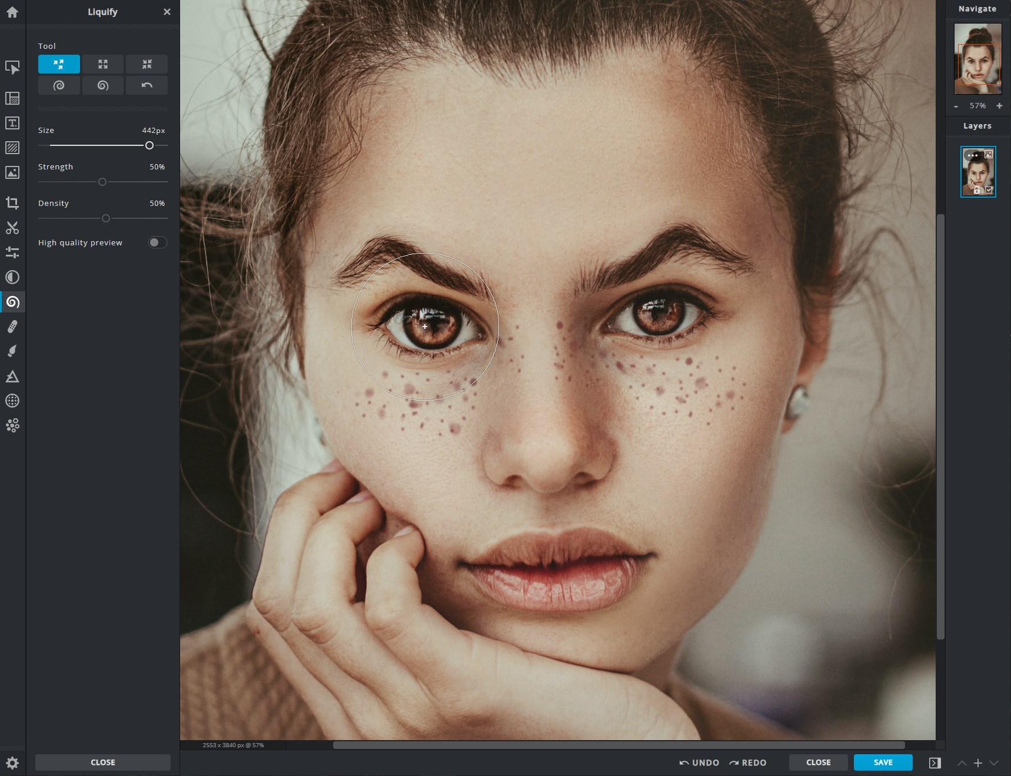1011x776 pixels.
Task: Choose the Shrink liquify tool
Action: point(147,64)
